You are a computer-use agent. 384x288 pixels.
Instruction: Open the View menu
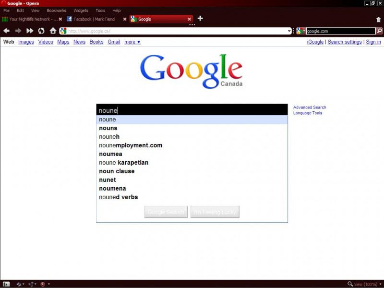coord(35,11)
